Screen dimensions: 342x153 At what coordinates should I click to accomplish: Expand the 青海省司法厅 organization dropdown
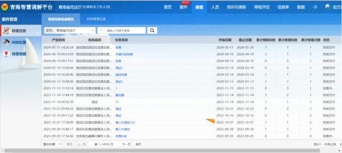pos(93,30)
